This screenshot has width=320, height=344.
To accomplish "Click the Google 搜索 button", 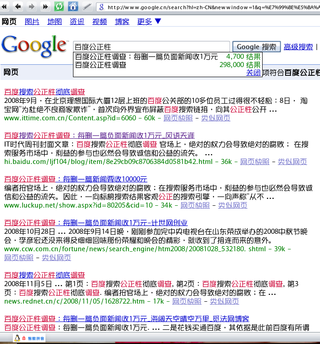I will (x=256, y=47).
